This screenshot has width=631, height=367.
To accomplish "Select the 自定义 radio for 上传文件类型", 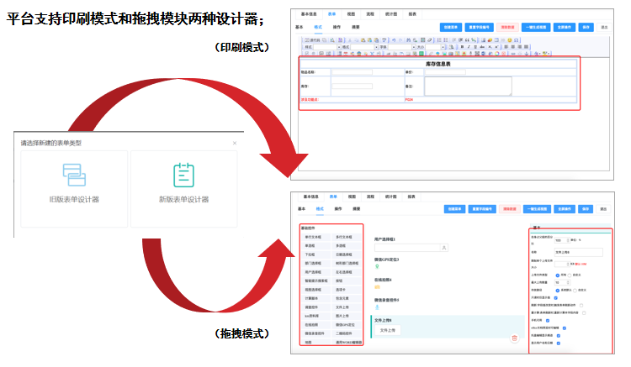I will (571, 275).
